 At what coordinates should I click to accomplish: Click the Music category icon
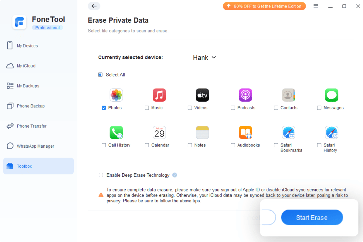coord(159,95)
